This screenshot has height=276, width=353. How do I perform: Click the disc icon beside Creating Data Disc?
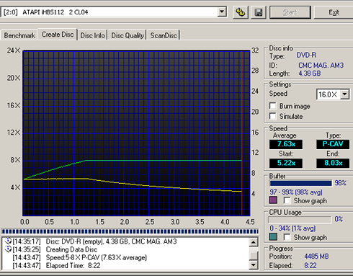point(8,249)
